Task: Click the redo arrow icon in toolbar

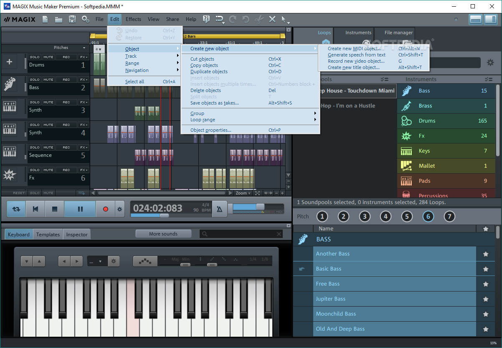Action: [233, 19]
